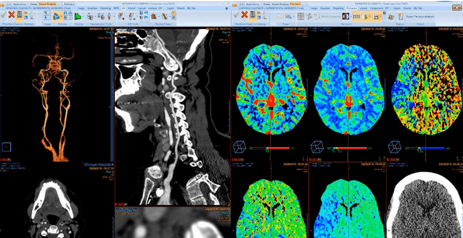
Task: Click the first Clipping Planes icon
Action: [x=154, y=16]
